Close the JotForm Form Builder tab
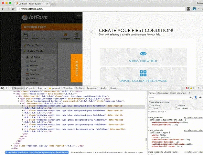Image resolution: width=203 pixels, height=157 pixels. click(x=47, y=4)
